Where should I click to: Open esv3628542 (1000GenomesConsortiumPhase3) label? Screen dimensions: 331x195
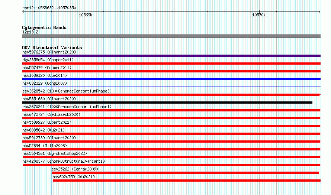67,91
